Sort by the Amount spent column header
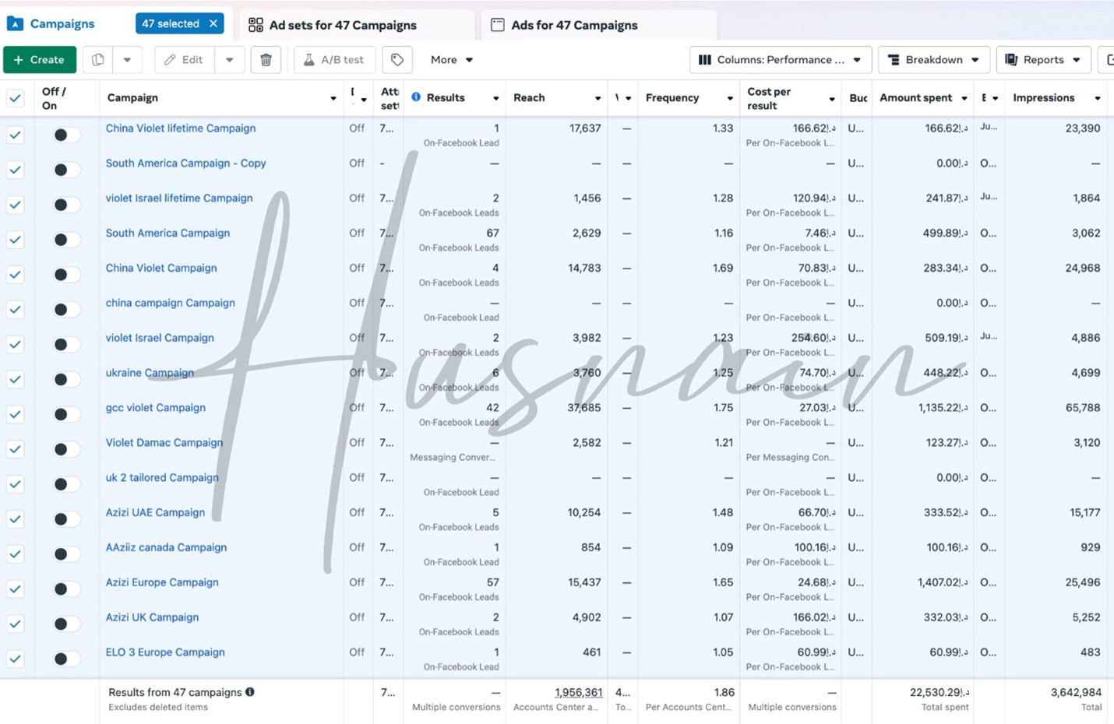The height and width of the screenshot is (724, 1114). pyautogui.click(x=915, y=97)
